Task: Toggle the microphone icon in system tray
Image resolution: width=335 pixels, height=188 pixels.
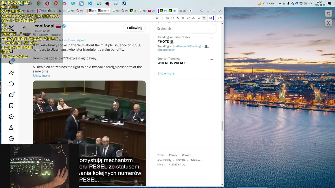Action: 288,3
